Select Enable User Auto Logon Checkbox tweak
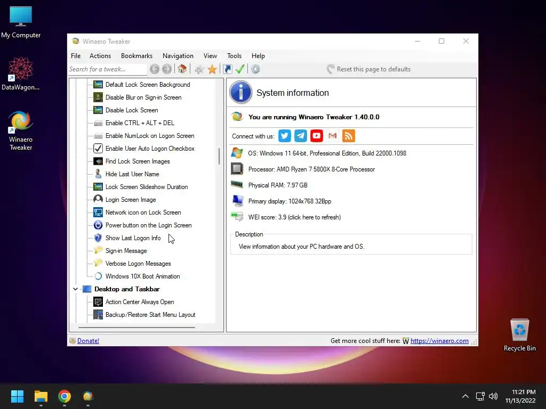Image resolution: width=546 pixels, height=409 pixels. click(150, 149)
